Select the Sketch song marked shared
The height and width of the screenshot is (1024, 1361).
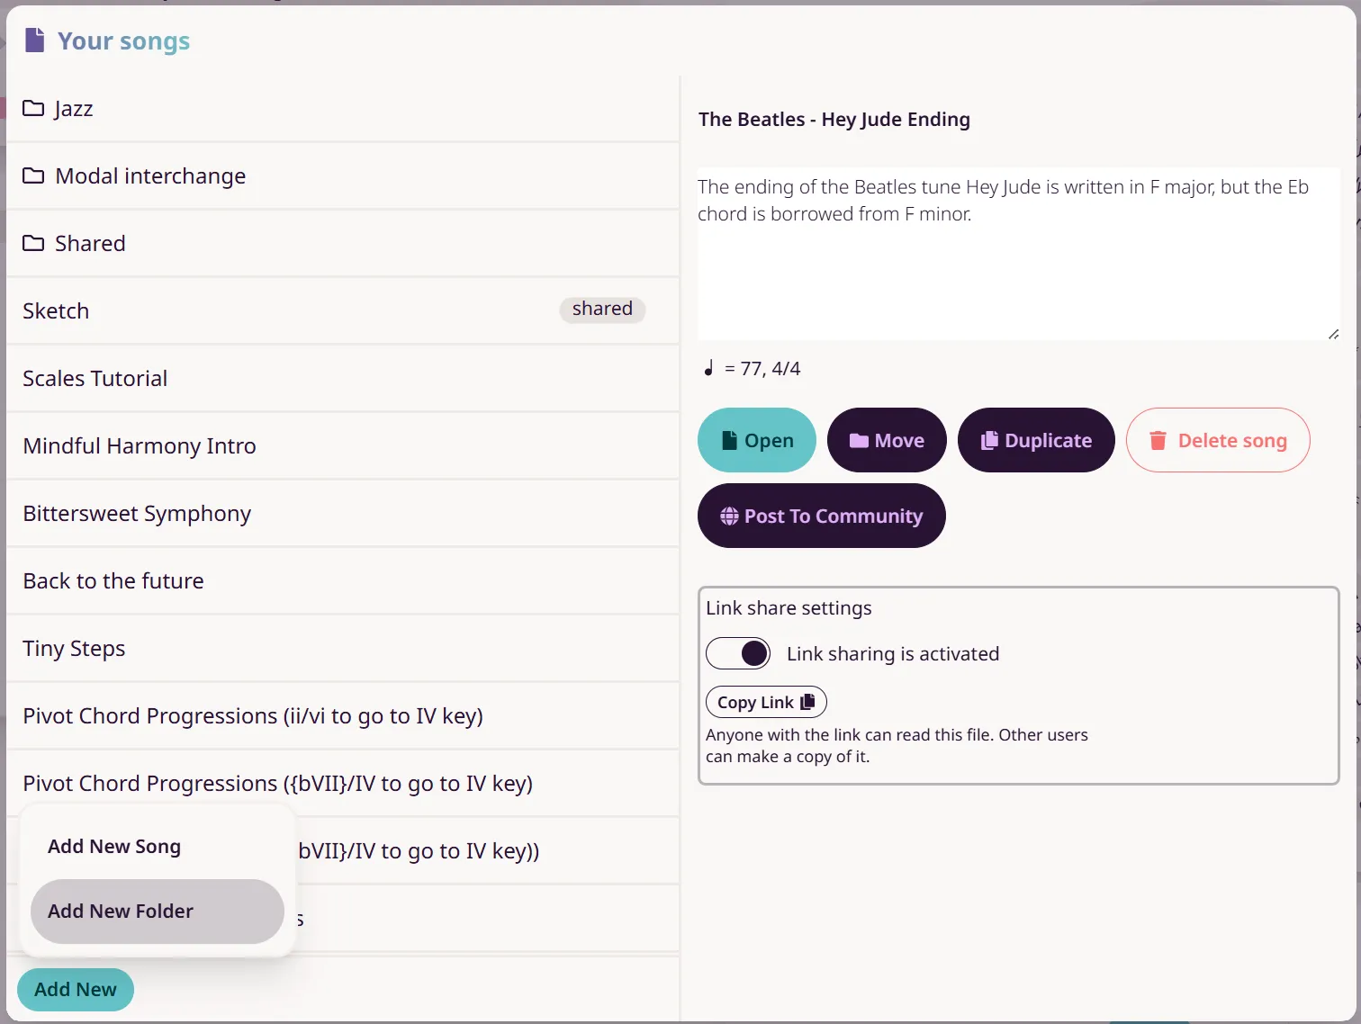click(342, 311)
